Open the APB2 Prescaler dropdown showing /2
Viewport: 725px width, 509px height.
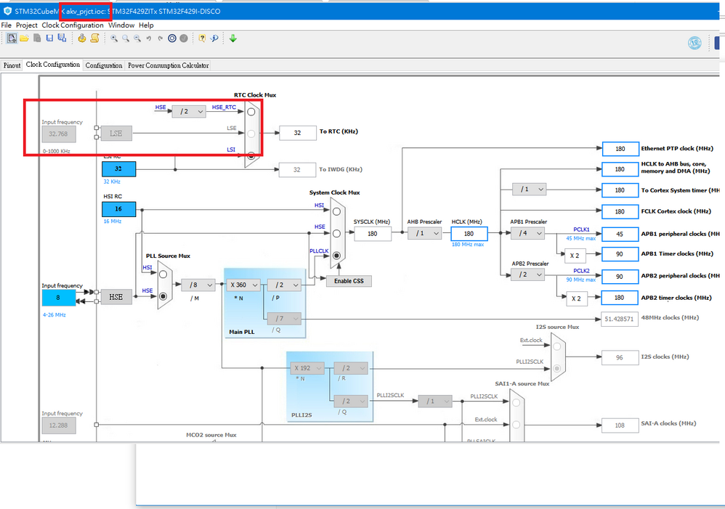click(527, 274)
